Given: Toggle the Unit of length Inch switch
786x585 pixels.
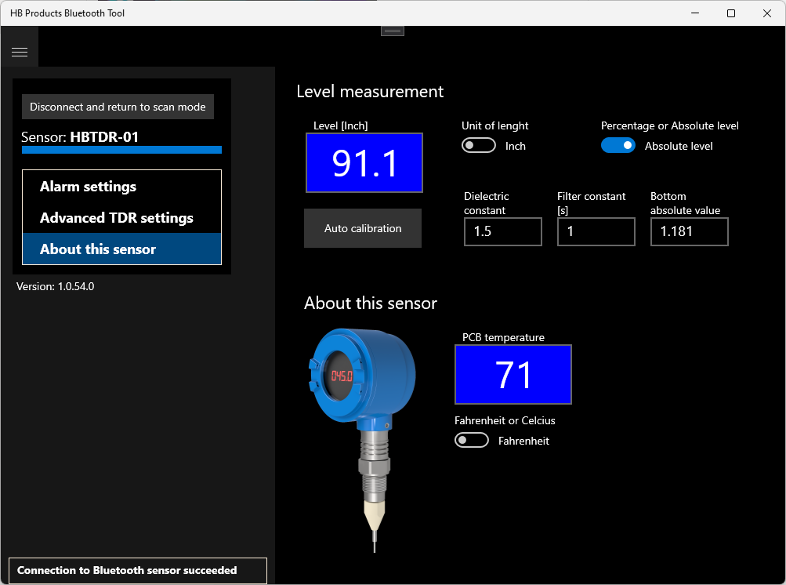Looking at the screenshot, I should click(479, 146).
